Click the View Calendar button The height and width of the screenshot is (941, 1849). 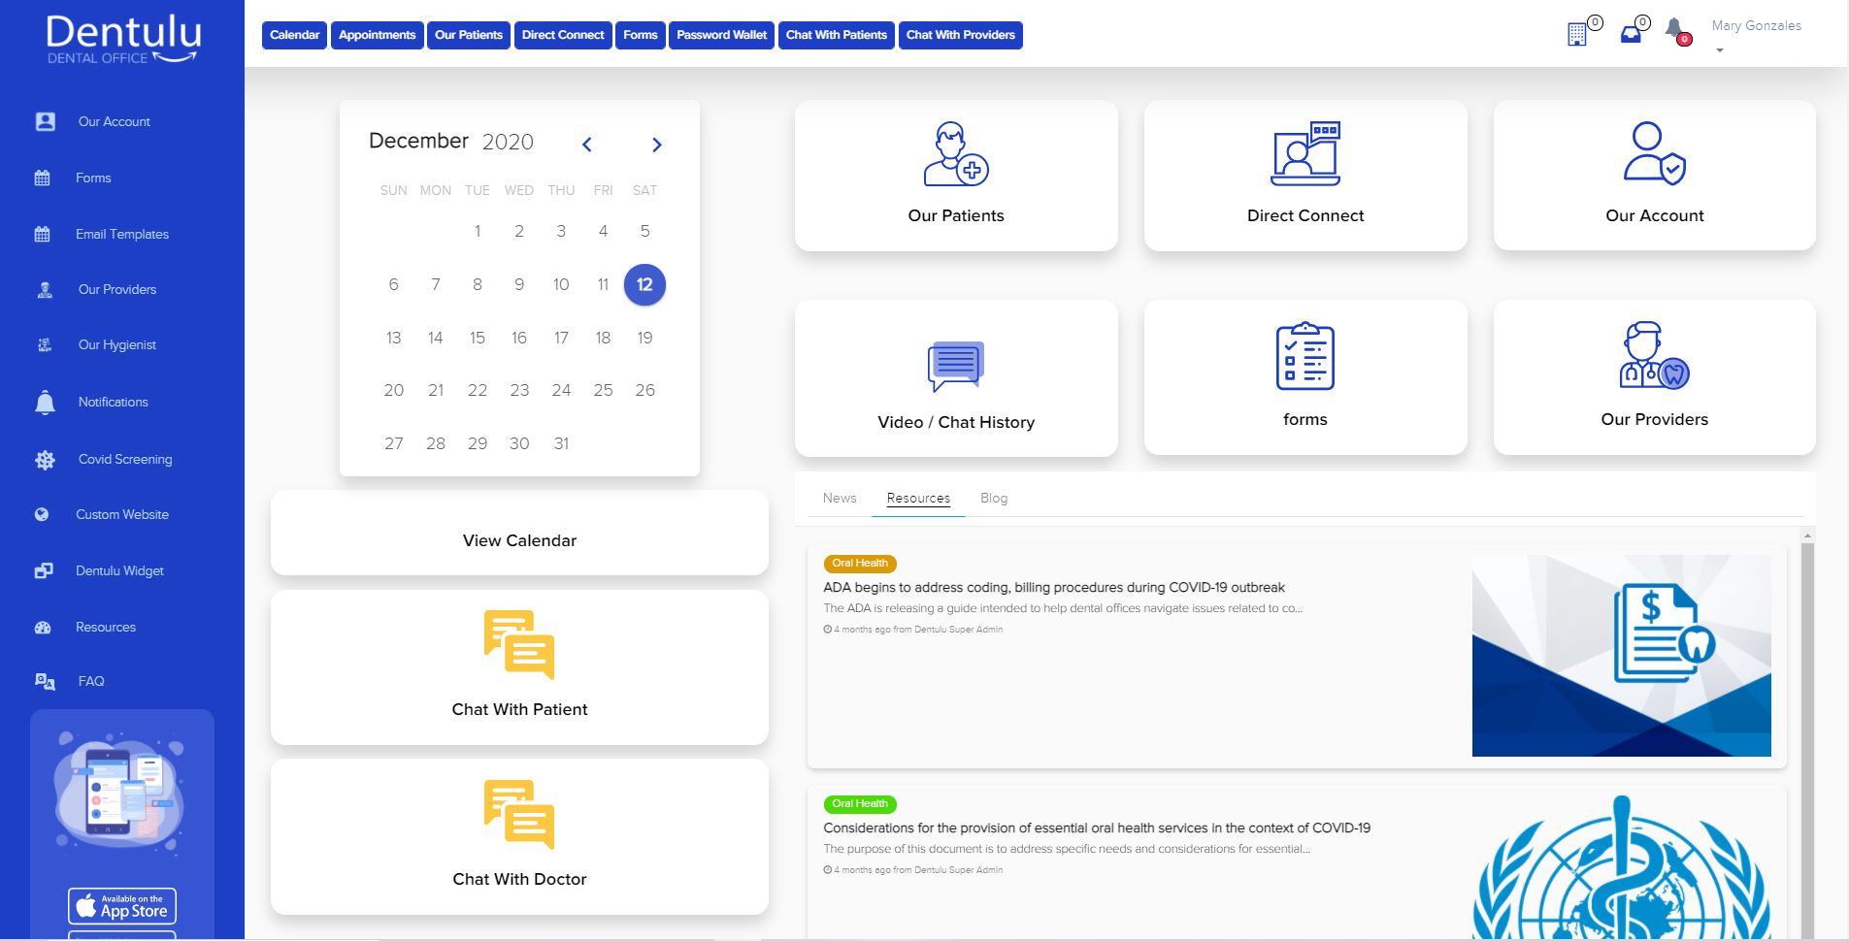(x=519, y=533)
